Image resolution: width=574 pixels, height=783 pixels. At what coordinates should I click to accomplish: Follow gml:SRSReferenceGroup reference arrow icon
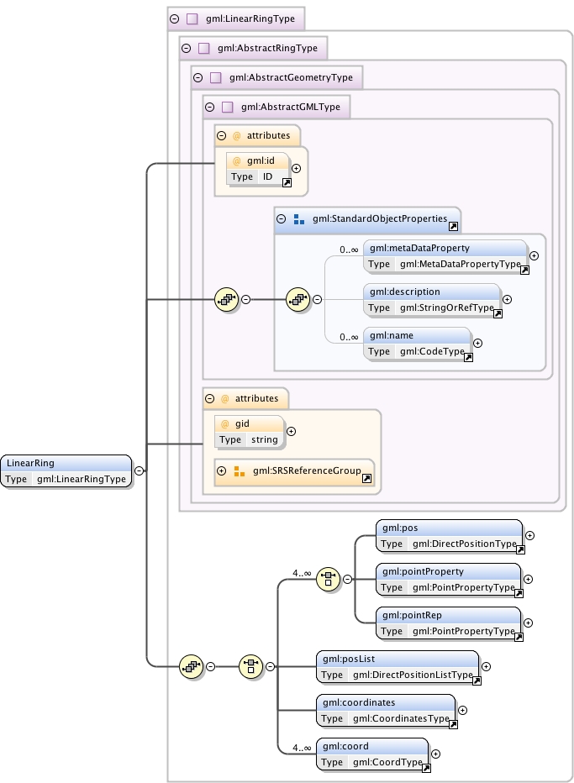tap(366, 478)
